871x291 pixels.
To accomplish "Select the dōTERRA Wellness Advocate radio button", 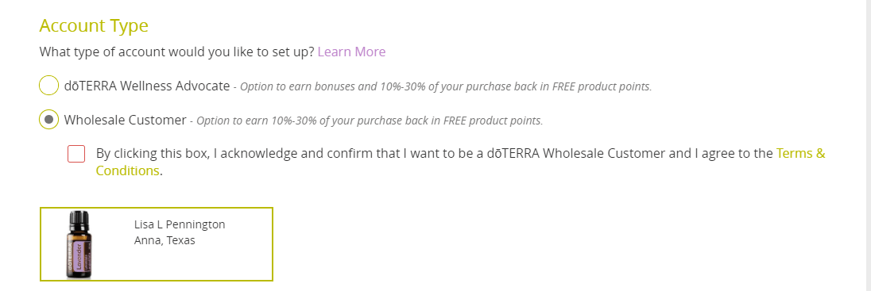I will (49, 86).
